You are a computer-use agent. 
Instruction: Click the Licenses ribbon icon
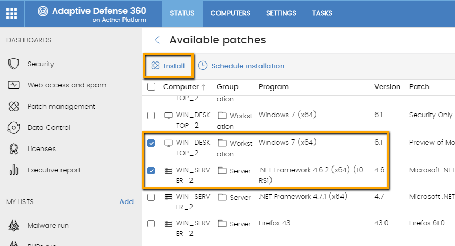(14, 149)
